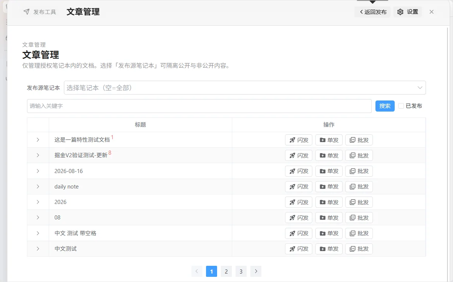453x282 pixels.
Task: Click 闪发 for daily note row
Action: tap(299, 187)
